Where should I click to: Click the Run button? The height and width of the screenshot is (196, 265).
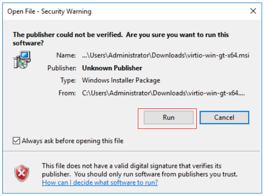click(169, 117)
